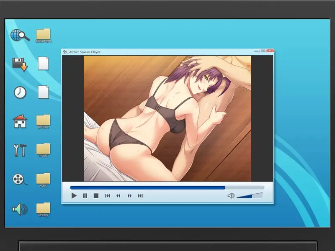Open the video folder

coord(43,180)
